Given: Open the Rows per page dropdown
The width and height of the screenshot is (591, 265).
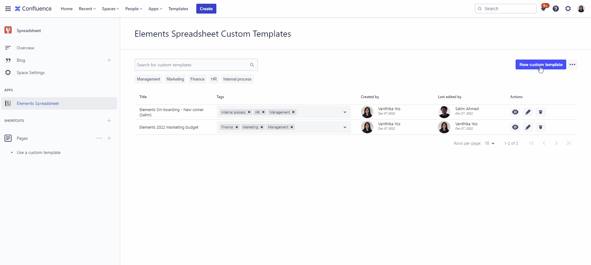Looking at the screenshot, I should [x=490, y=143].
